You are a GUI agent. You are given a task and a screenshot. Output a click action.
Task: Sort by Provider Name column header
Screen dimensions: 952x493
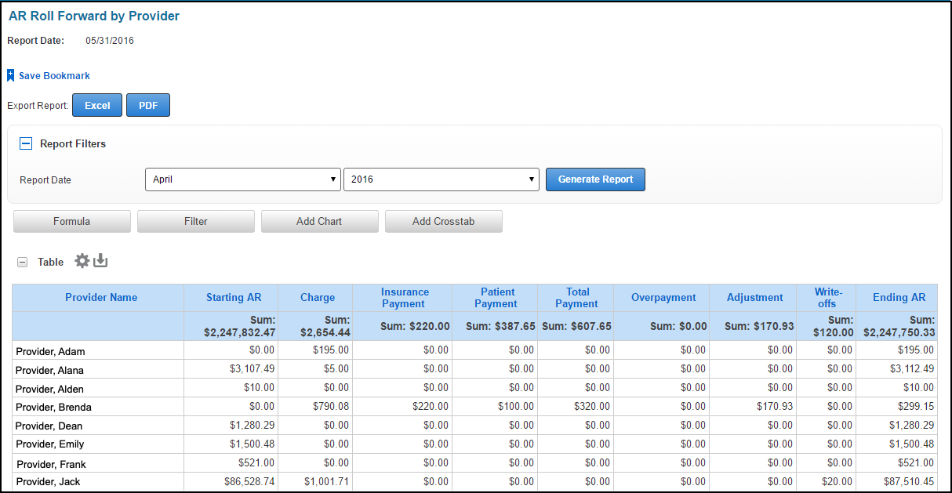101,298
